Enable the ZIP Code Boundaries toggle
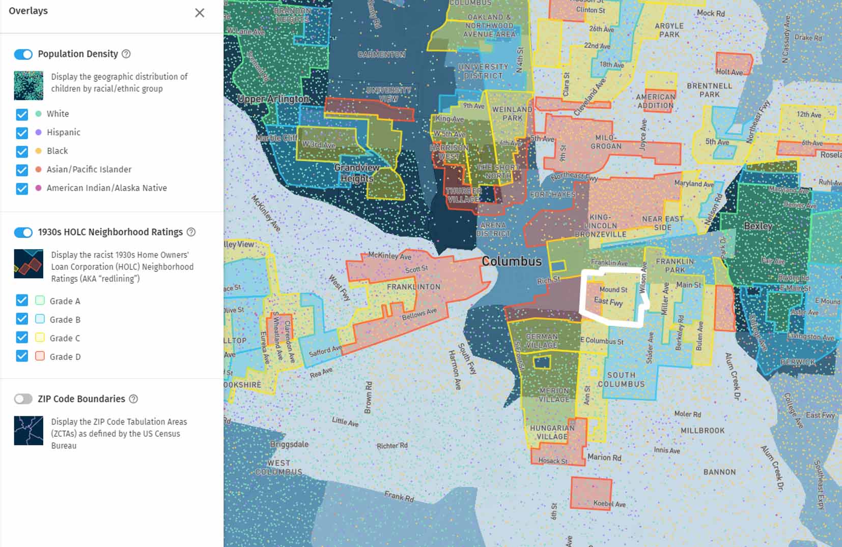Viewport: 842px width, 547px height. pos(23,399)
